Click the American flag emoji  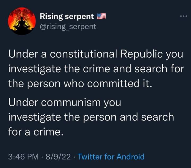tap(102, 17)
